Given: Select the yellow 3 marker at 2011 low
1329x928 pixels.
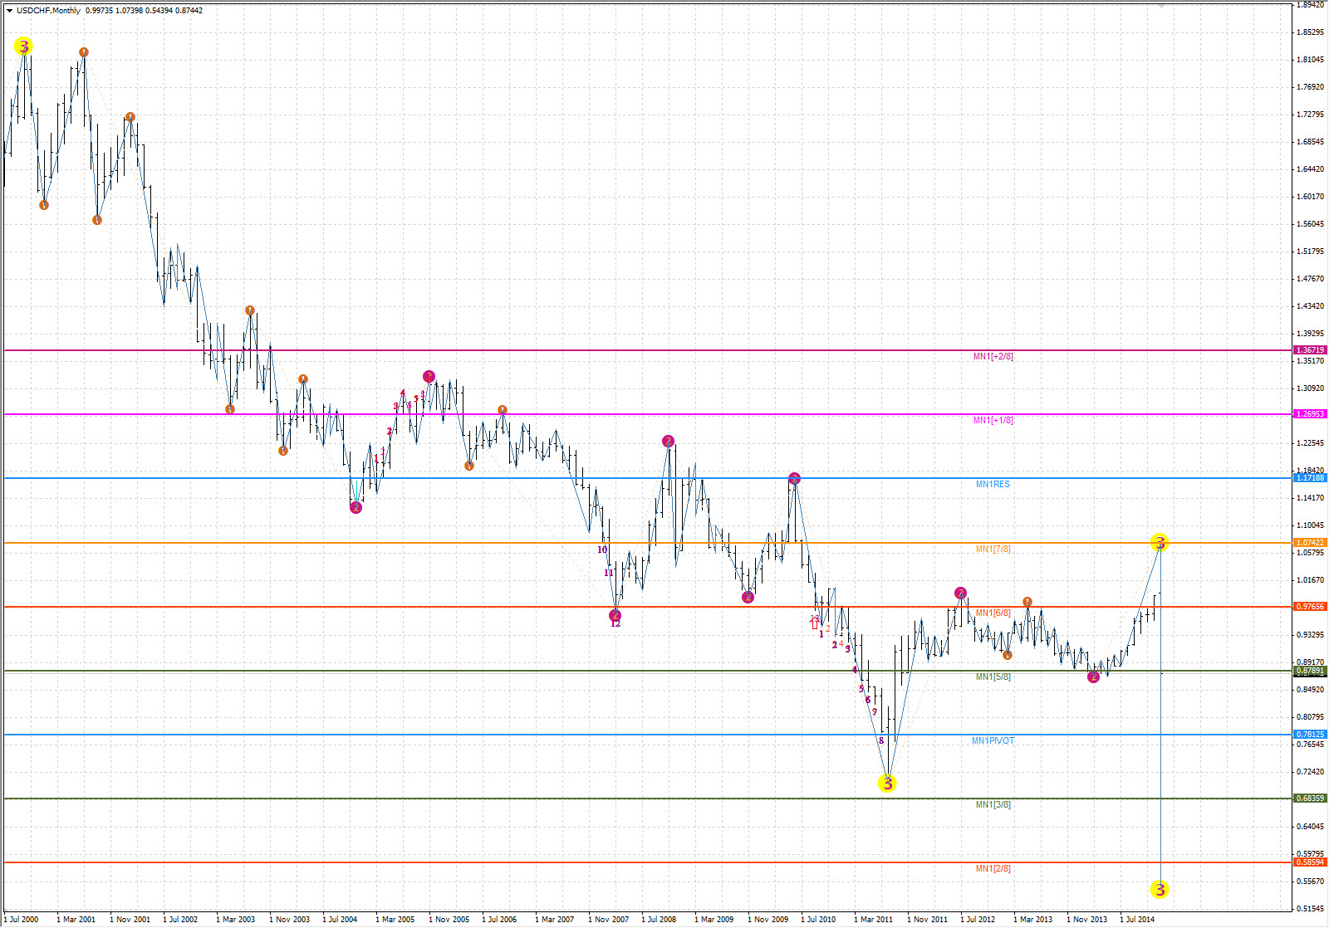Looking at the screenshot, I should [887, 783].
